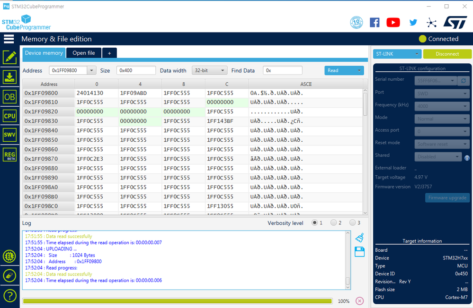Viewport: 473px width, 308px height.
Task: Click the ASCII column header
Action: [306, 84]
